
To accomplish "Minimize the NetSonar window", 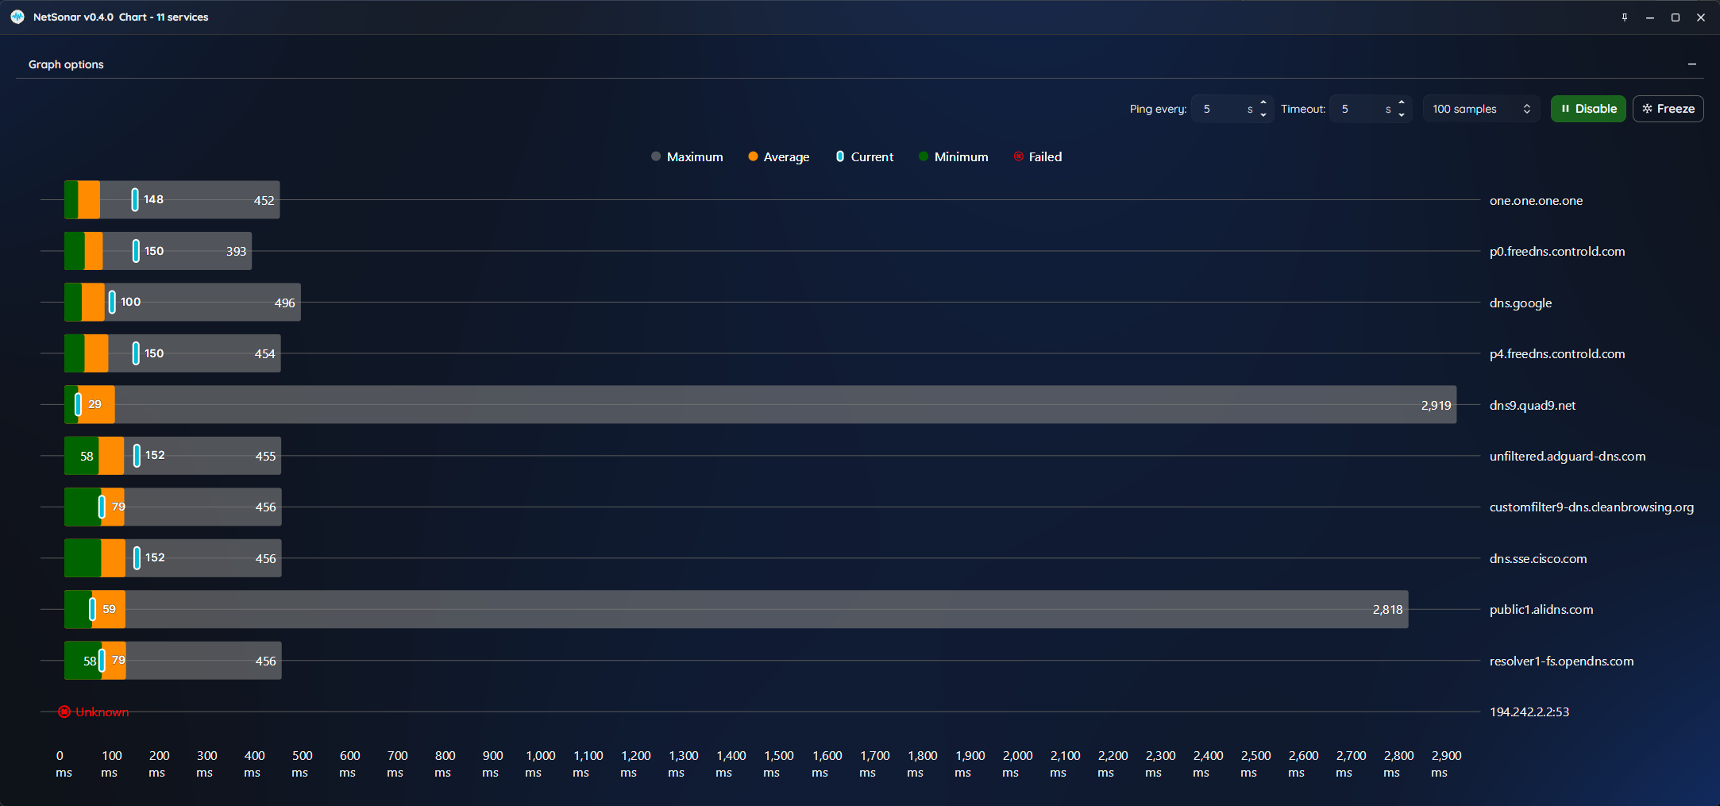I will tap(1650, 17).
